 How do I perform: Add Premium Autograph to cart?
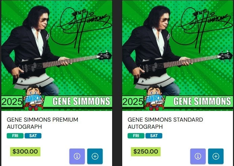(95, 156)
